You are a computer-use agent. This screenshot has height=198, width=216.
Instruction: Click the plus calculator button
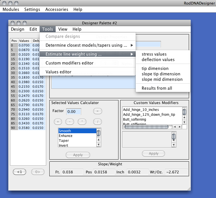pos(58,121)
